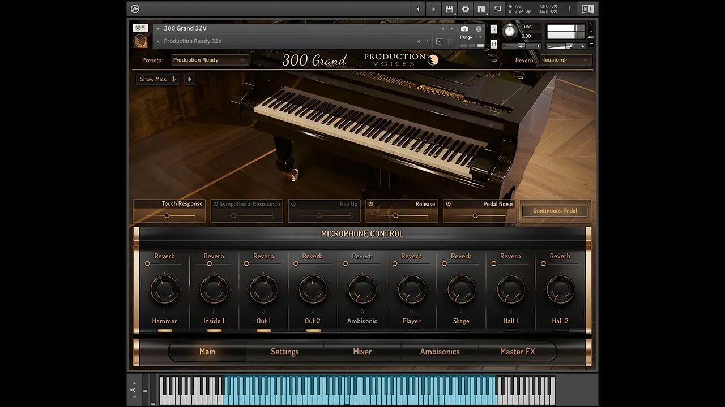Enable the Hall 2 microphone indicator
Image resolution: width=725 pixels, height=407 pixels.
[560, 330]
